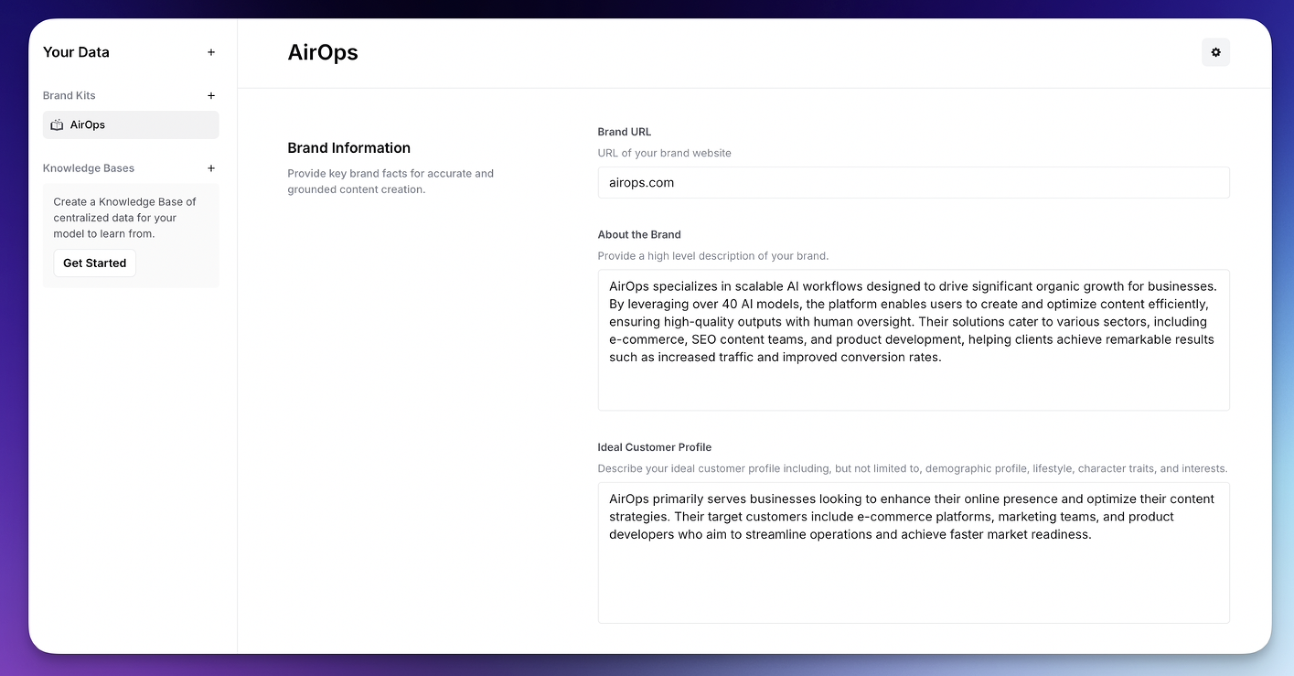Screen dimensions: 1294x676
Task: Click the About the Brand field label
Action: click(x=639, y=234)
